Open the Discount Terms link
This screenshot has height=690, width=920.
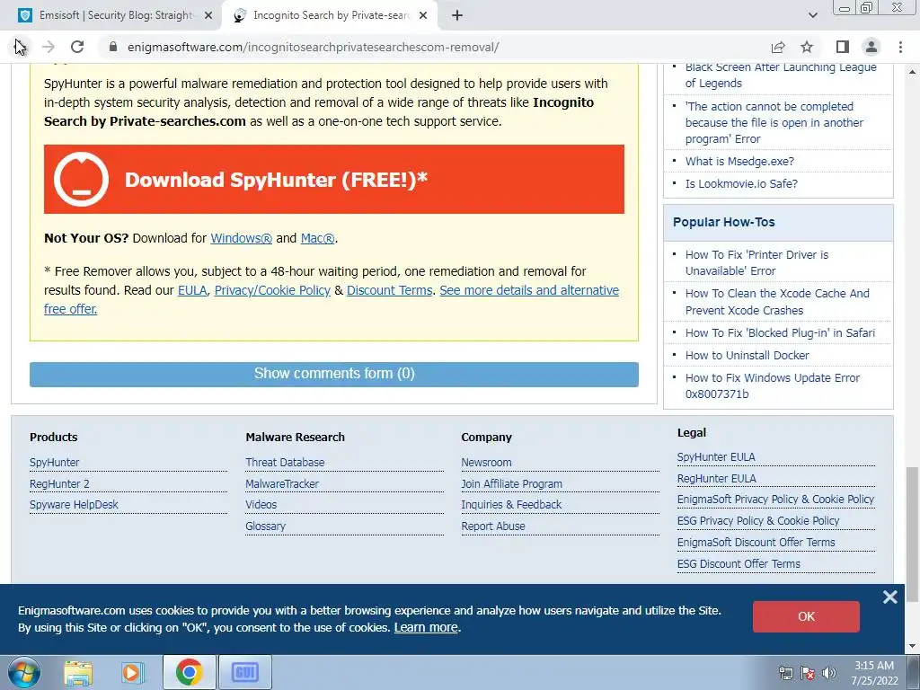click(390, 290)
